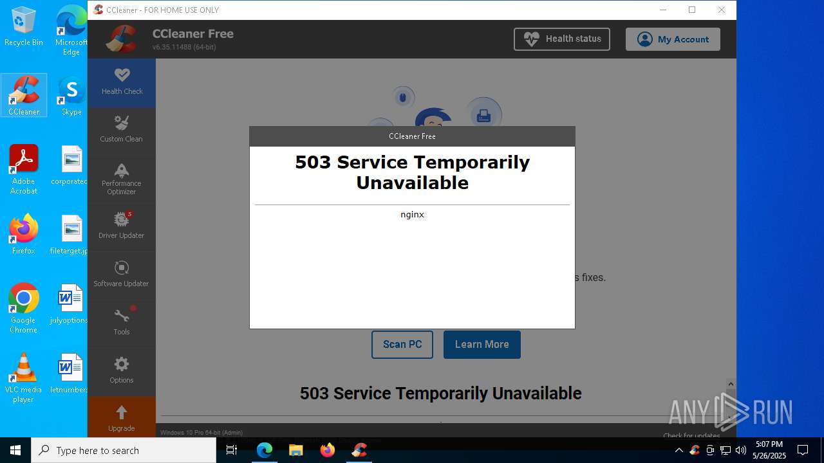Click the 503 heading in the dialog
Screen dimensions: 824x463
click(x=412, y=172)
